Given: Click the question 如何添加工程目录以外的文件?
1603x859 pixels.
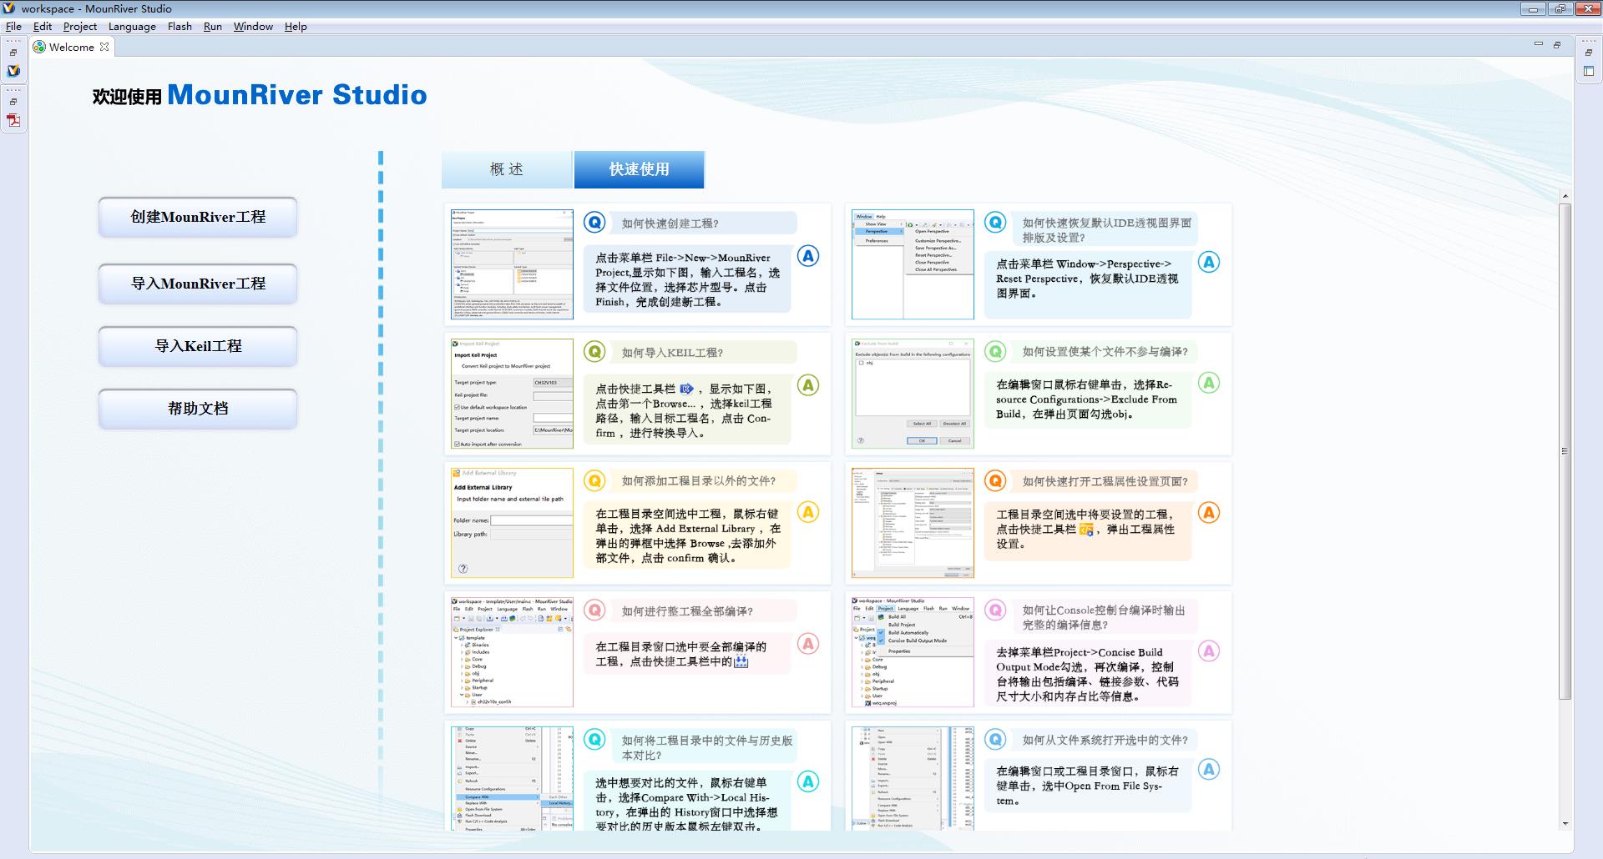Looking at the screenshot, I should point(698,481).
